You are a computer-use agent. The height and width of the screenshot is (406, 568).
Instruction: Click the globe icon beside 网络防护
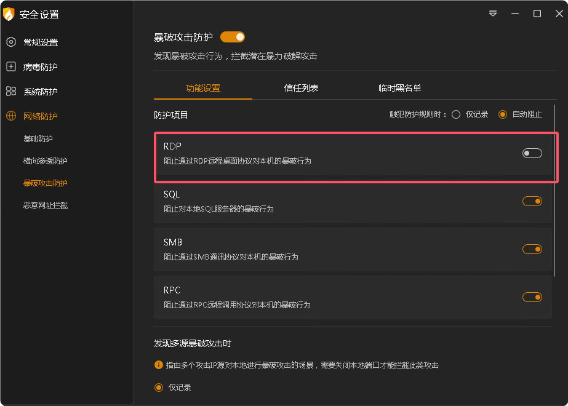pyautogui.click(x=11, y=116)
